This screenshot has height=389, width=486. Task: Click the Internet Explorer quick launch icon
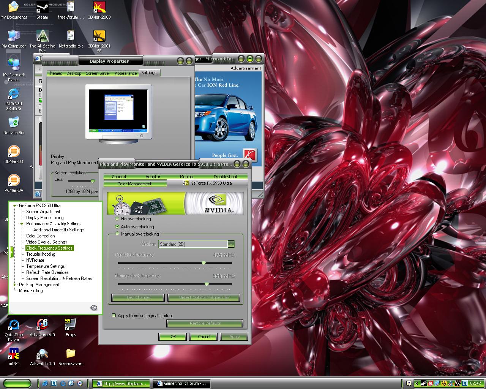[x=45, y=383]
